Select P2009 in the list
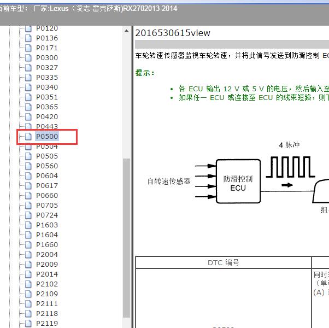Screen dimensions: 329x328 click(x=47, y=264)
